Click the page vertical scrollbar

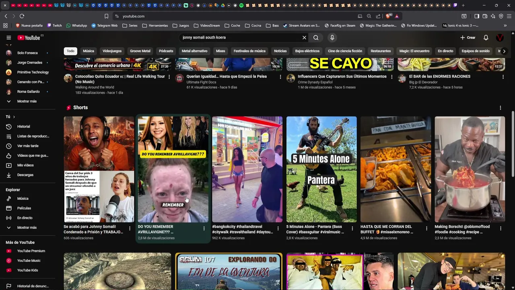tap(513, 143)
